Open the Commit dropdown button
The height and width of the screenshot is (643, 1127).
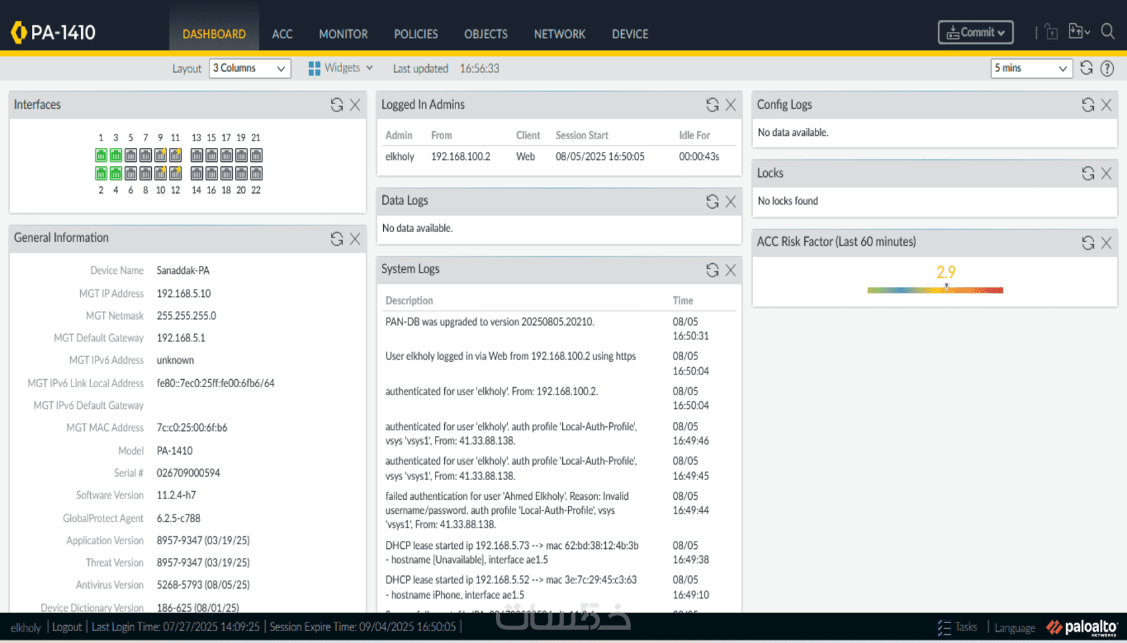[x=975, y=32]
